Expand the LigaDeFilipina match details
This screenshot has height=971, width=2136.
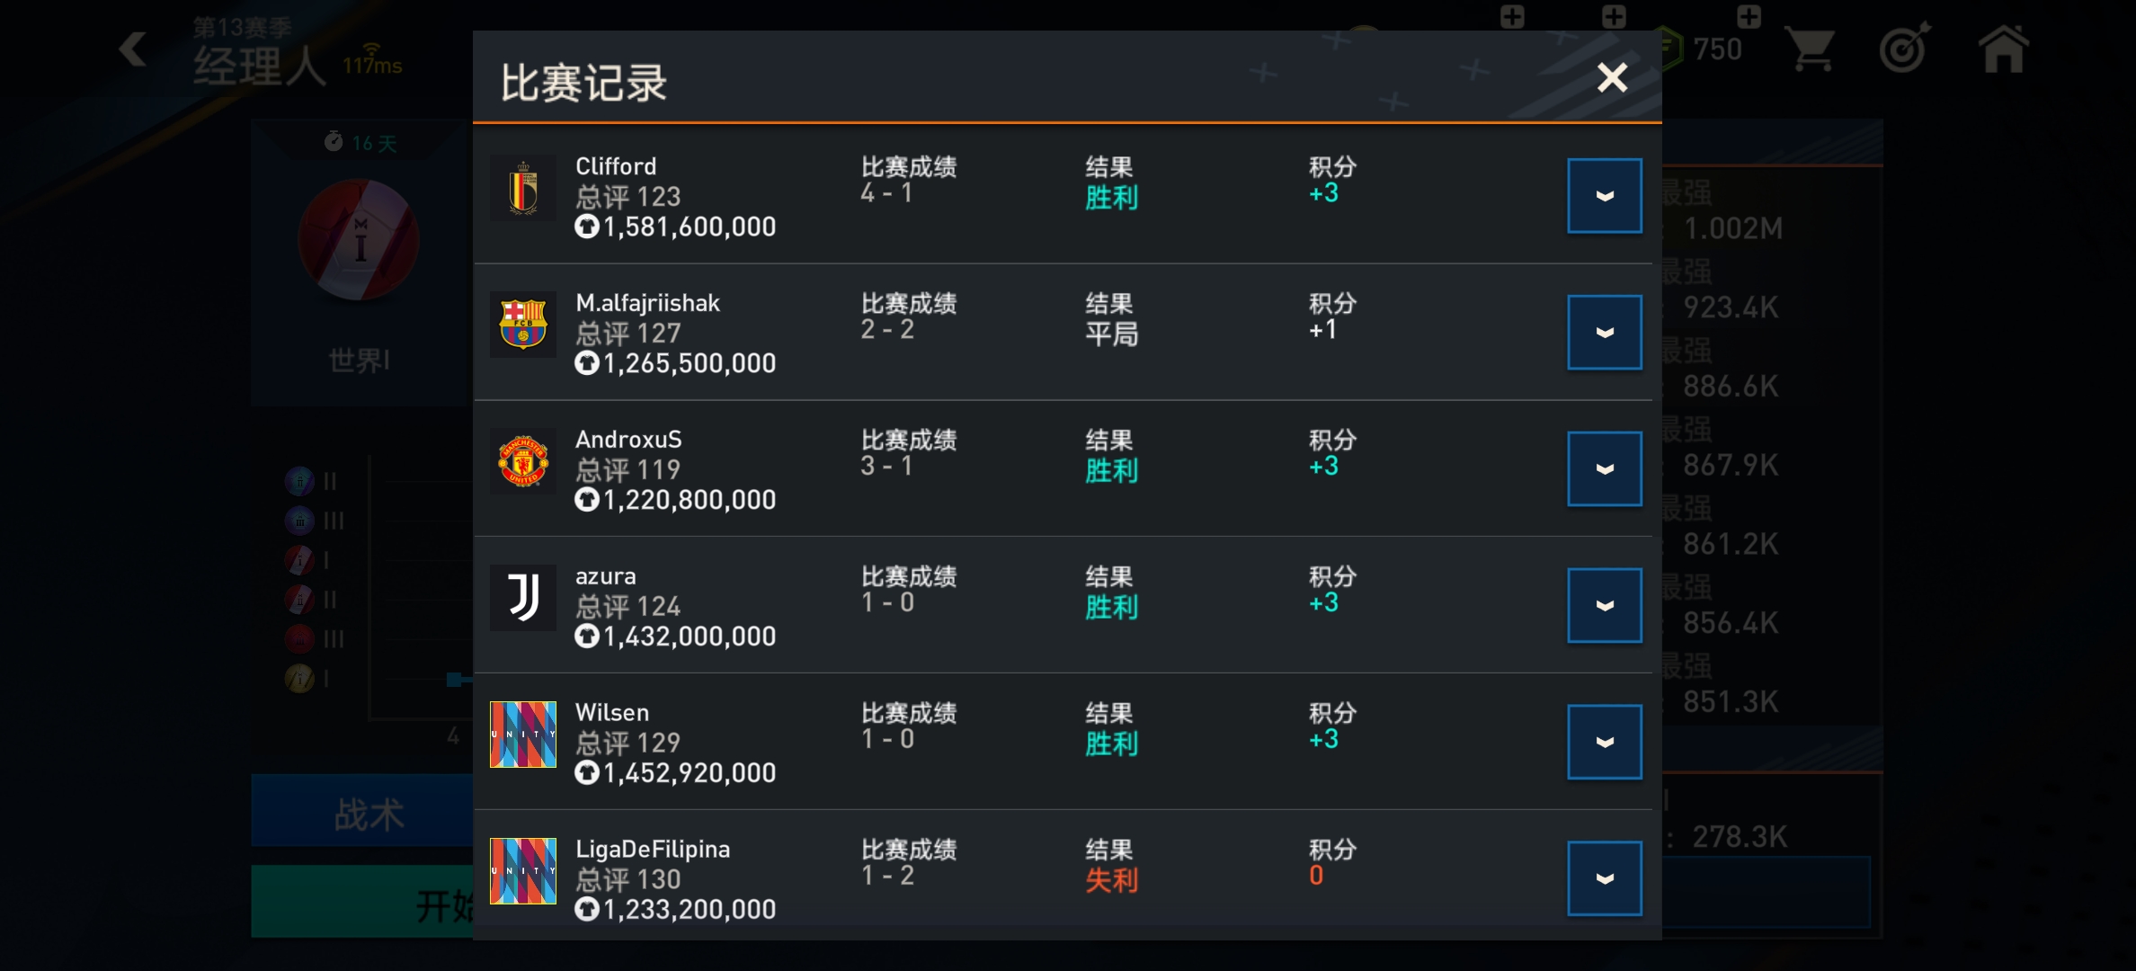coord(1605,878)
